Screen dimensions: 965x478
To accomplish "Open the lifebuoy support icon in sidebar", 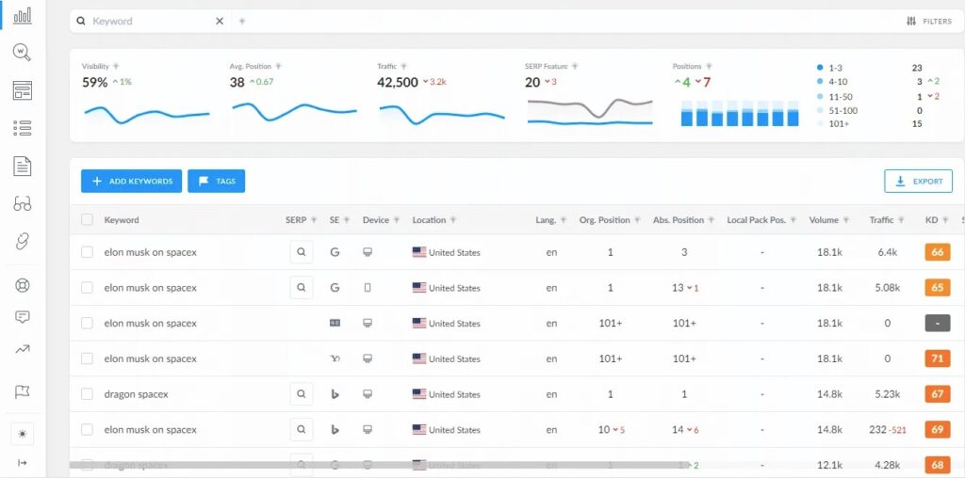I will (x=23, y=285).
